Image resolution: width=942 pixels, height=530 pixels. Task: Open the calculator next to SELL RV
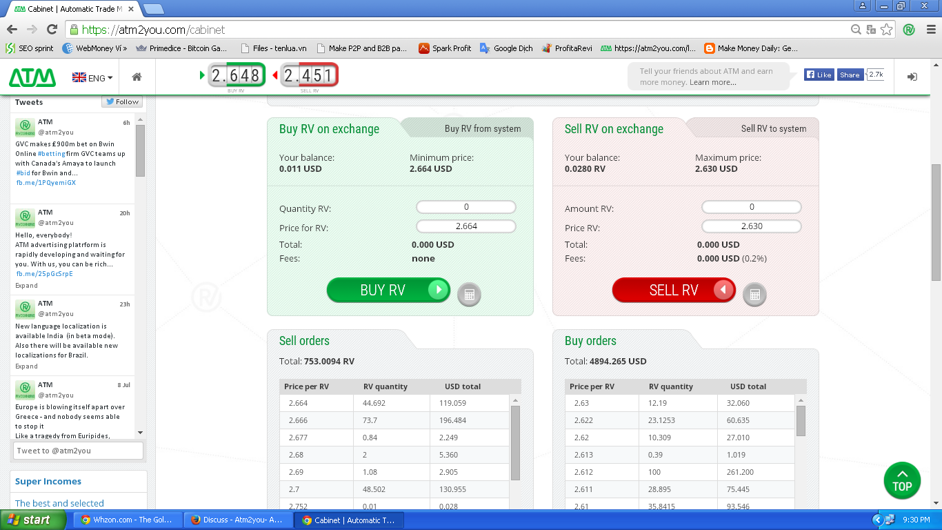click(754, 295)
